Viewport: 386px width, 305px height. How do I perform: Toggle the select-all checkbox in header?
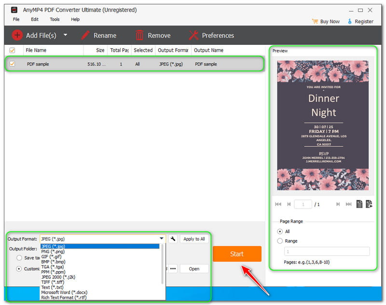tap(12, 50)
